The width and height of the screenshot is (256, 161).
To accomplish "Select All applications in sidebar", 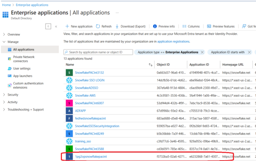I will pyautogui.click(x=30, y=49).
